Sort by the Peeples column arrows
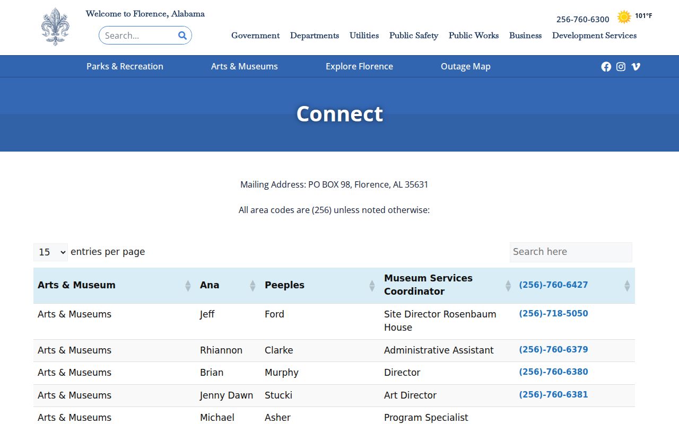This screenshot has width=679, height=424. [372, 286]
